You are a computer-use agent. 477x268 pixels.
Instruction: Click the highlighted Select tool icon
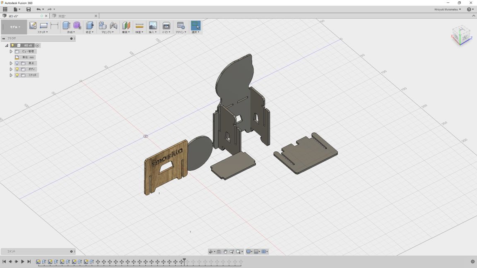[195, 26]
